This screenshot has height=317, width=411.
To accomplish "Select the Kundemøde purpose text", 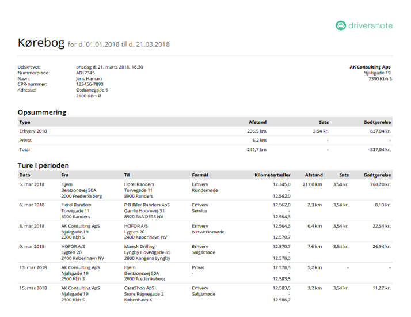I will click(205, 190).
